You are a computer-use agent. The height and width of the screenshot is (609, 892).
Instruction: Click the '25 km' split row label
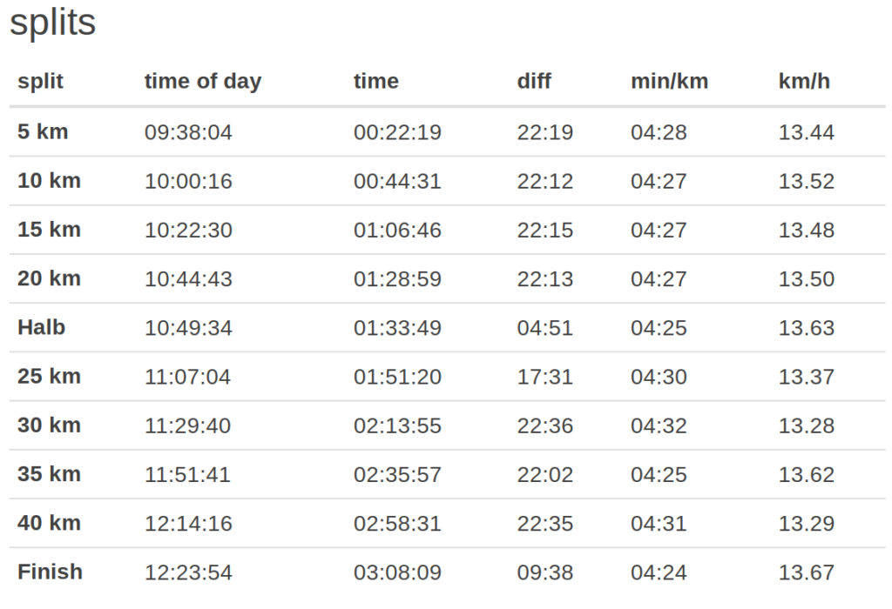click(x=49, y=377)
